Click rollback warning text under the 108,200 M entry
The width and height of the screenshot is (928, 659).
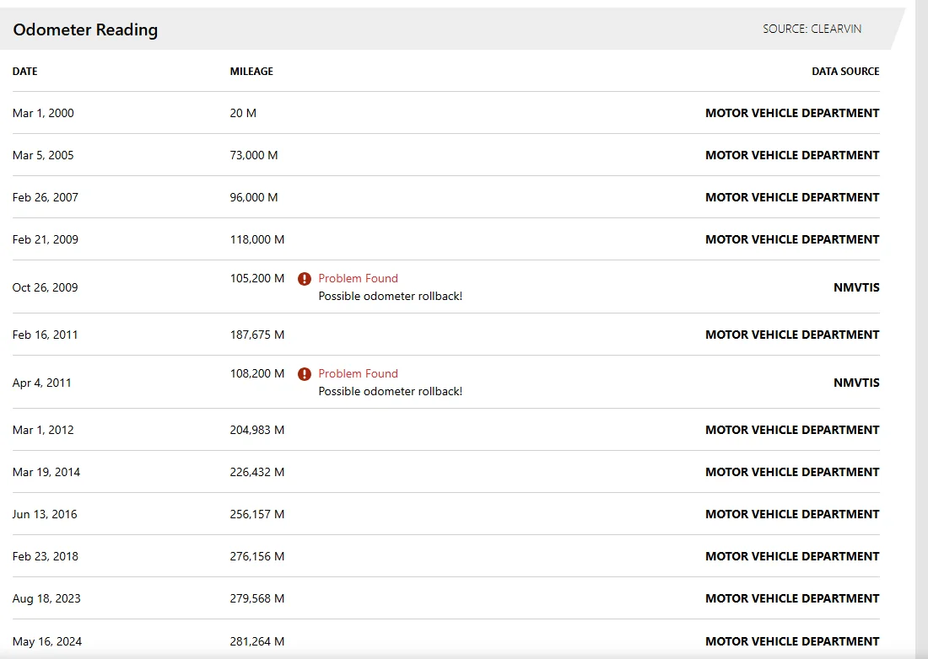coord(391,391)
